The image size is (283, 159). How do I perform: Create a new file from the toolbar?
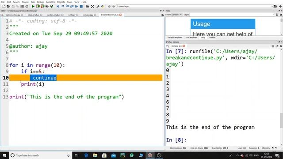click(4, 6)
